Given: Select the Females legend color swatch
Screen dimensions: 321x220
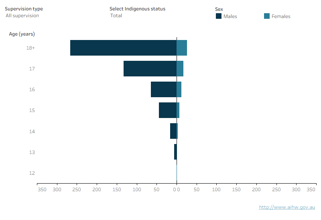Looking at the screenshot, I should pos(267,16).
